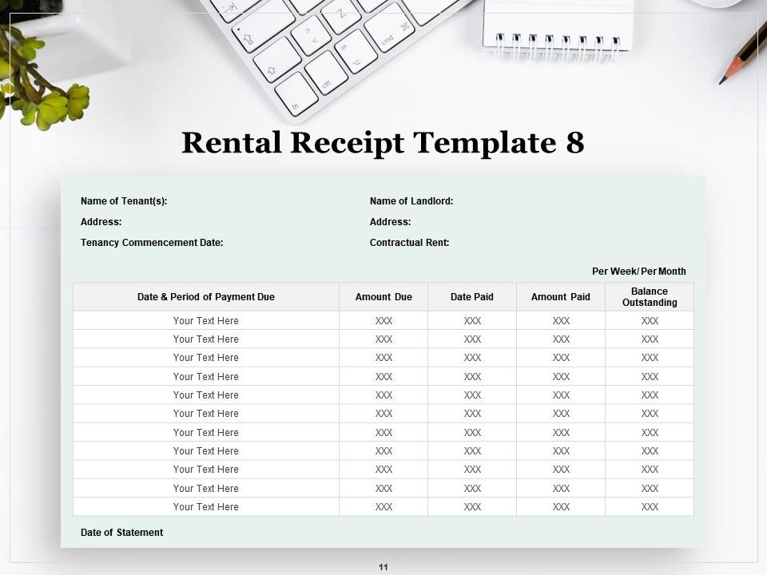767x575 pixels.
Task: Select the tenant Address label
Action: (x=101, y=222)
